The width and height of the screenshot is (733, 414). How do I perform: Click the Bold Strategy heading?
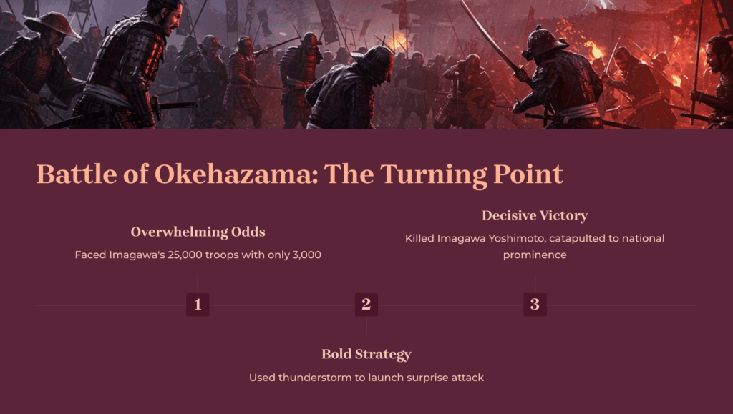point(366,354)
